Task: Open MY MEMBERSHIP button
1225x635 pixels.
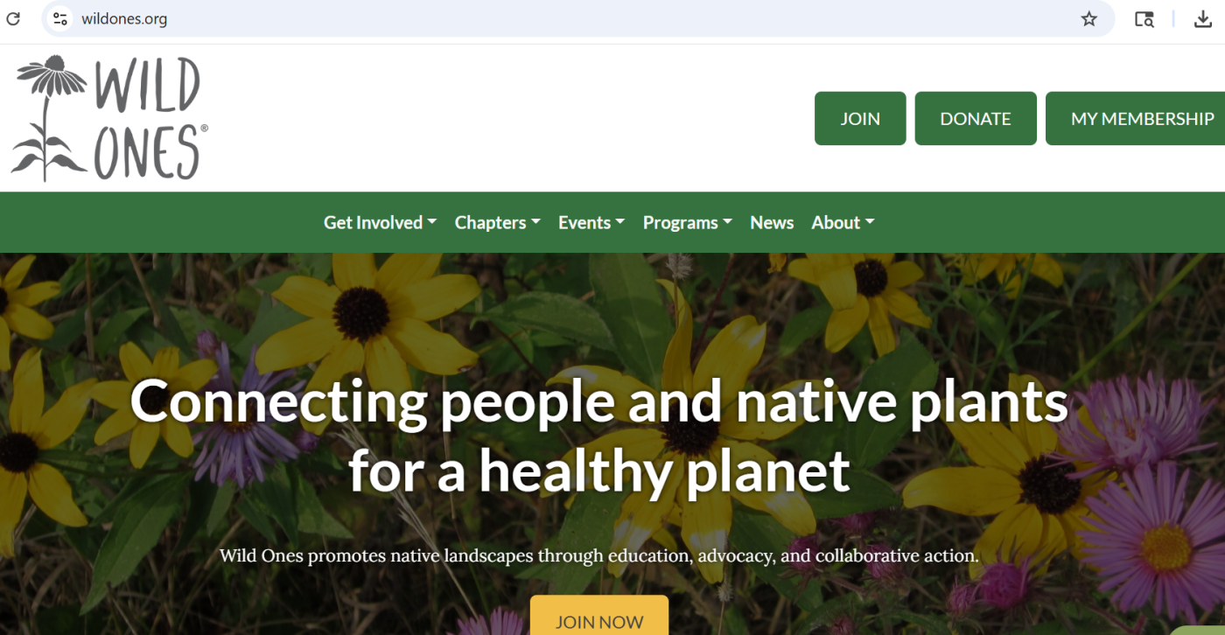Action: [1136, 118]
